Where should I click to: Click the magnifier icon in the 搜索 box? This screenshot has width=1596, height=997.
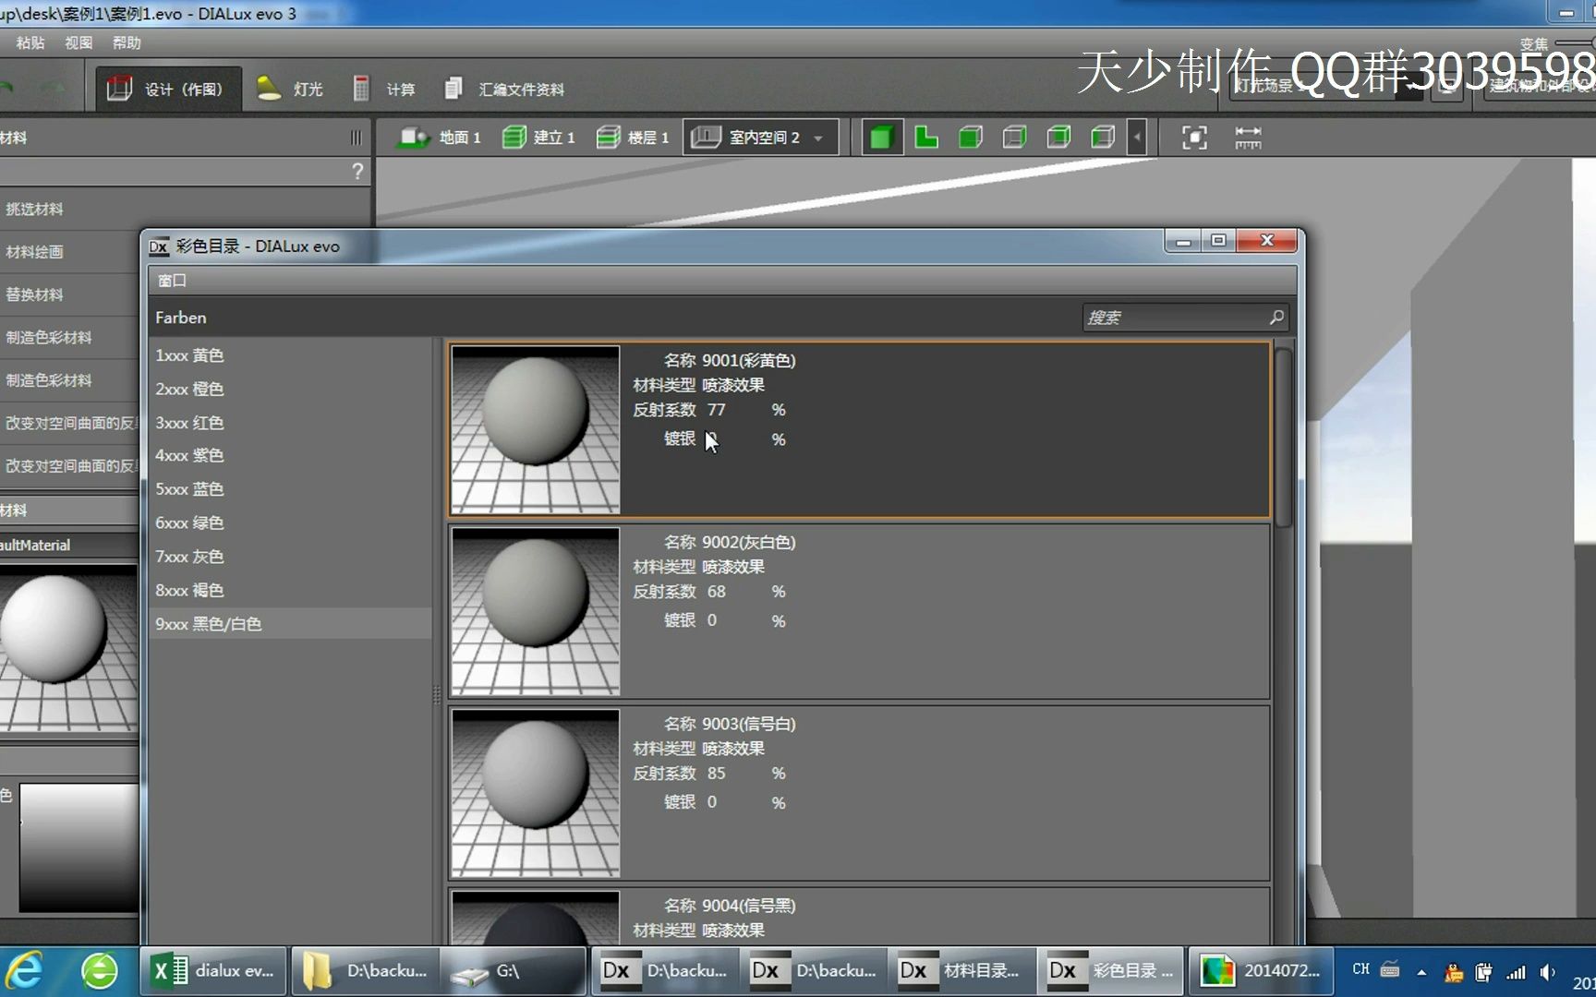pos(1276,318)
